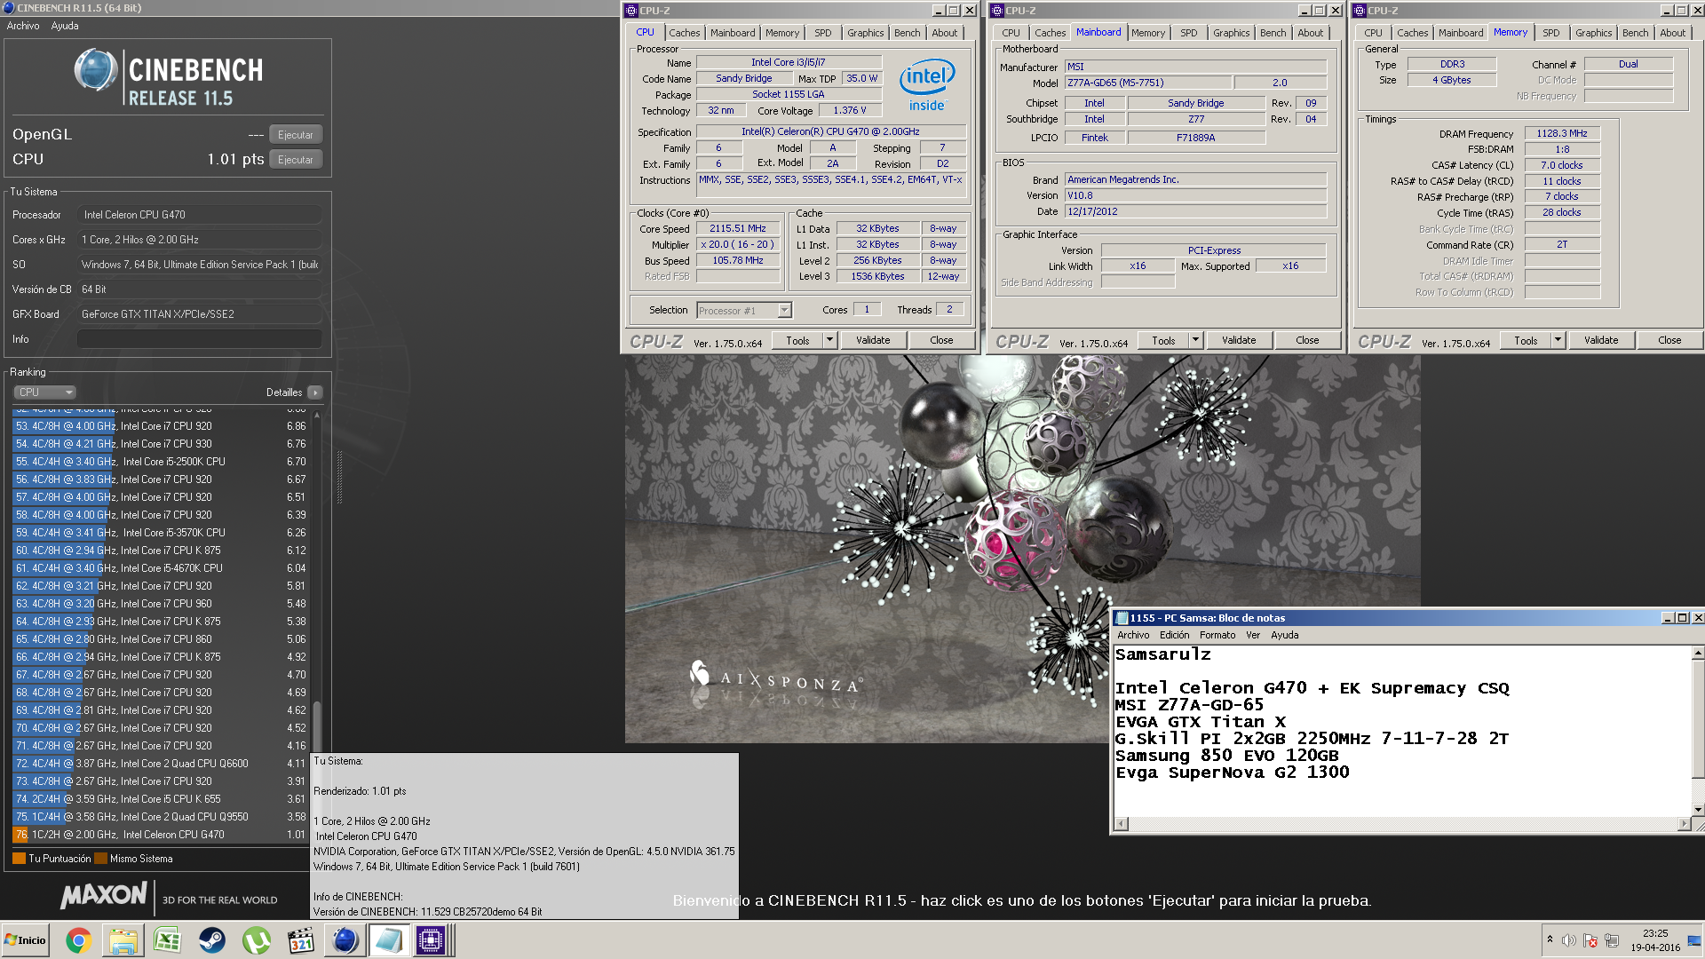Click the DRAM Frequency value 1128.3 MHz
The image size is (1705, 959).
click(1562, 133)
